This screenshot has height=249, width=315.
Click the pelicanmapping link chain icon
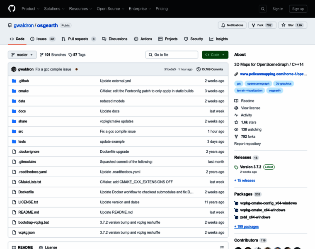236,74
